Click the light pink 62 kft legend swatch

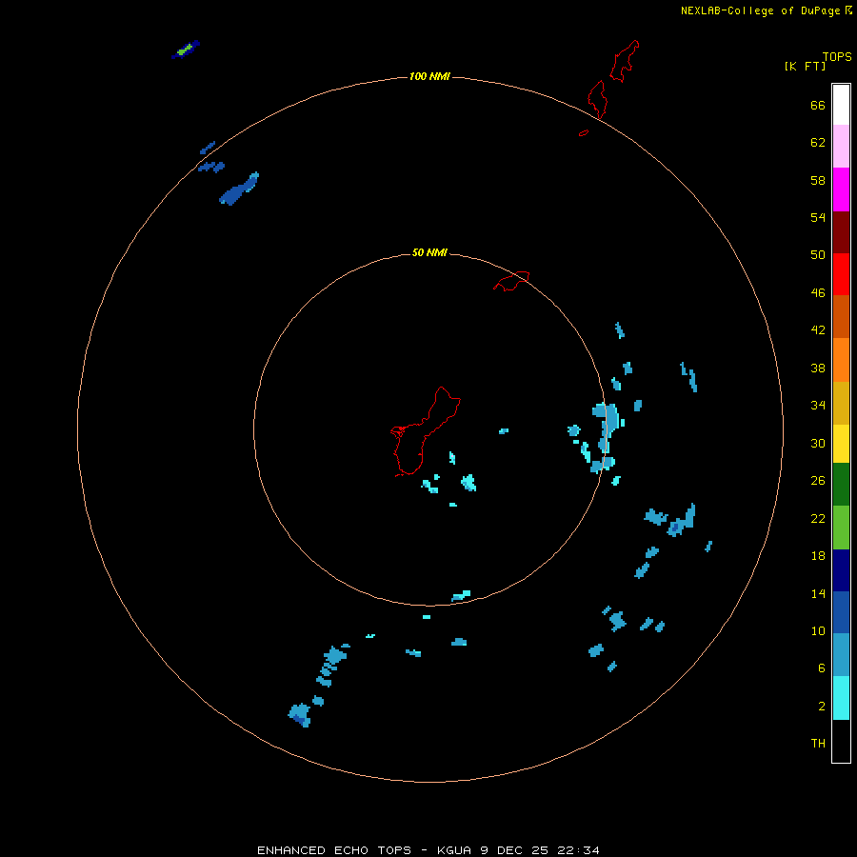(x=841, y=146)
